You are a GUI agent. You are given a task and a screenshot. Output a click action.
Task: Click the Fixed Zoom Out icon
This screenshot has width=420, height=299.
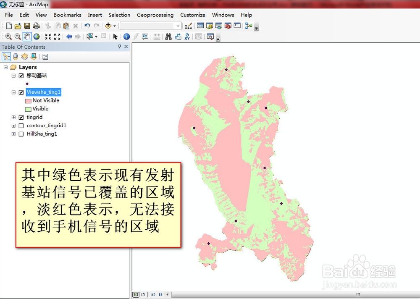57,37
